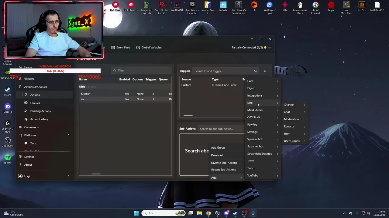Open Spotify desktop icon
This screenshot has width=389, height=218.
(x=8, y=159)
